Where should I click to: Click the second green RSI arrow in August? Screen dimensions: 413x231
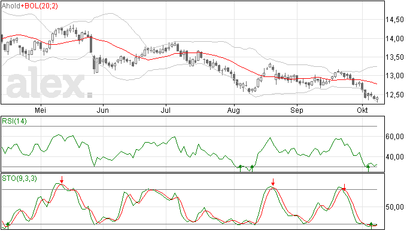click(x=252, y=168)
